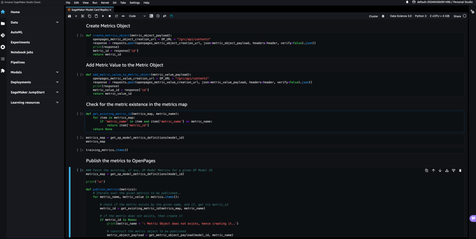Click inside the get_existing_metric_id code cell
The image size is (476, 239).
pos(274,121)
